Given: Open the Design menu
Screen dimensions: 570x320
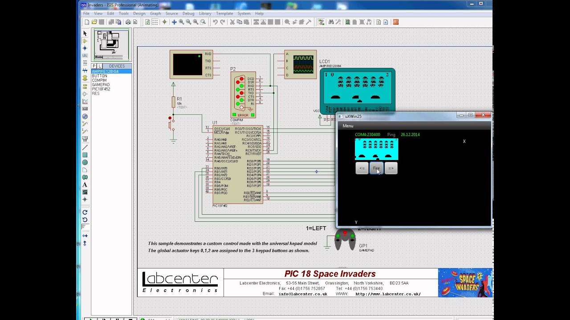Looking at the screenshot, I should tap(139, 13).
